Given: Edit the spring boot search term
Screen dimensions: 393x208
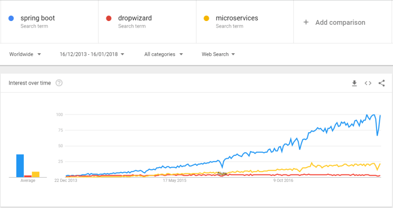Looking at the screenshot, I should 37,18.
